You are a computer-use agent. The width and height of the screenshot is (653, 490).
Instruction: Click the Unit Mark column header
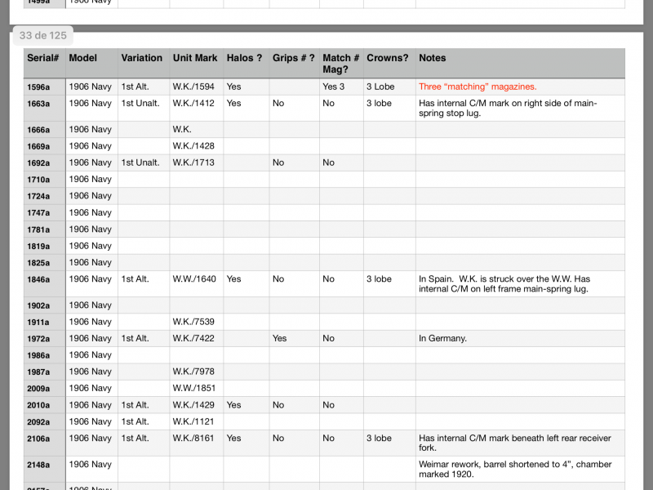pos(195,58)
